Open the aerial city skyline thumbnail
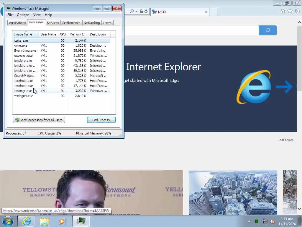 [x=233, y=193]
